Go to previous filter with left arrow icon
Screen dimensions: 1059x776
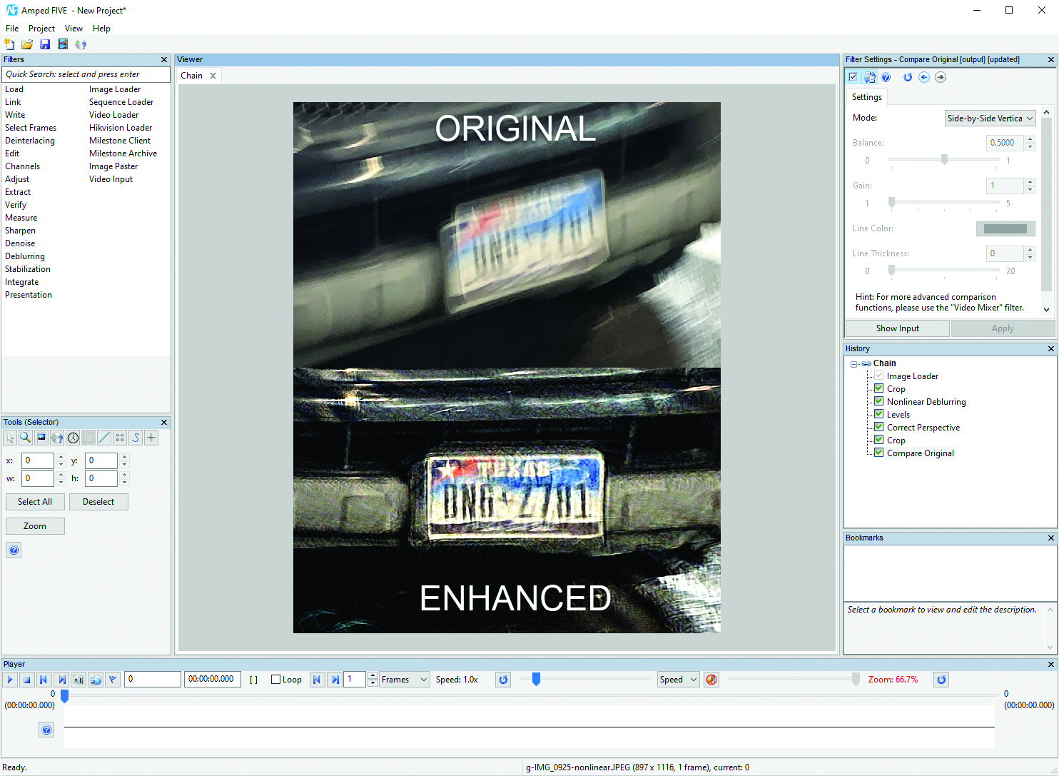point(924,77)
